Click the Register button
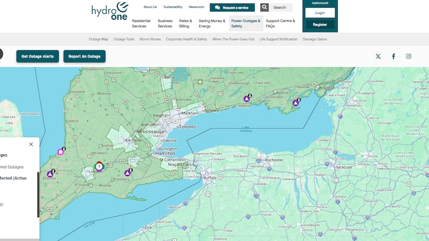Image resolution: width=429 pixels, height=241 pixels. pos(320,24)
